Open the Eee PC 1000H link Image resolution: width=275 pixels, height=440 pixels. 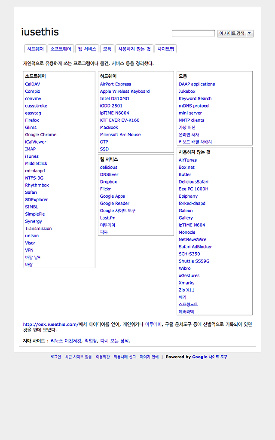point(193,189)
